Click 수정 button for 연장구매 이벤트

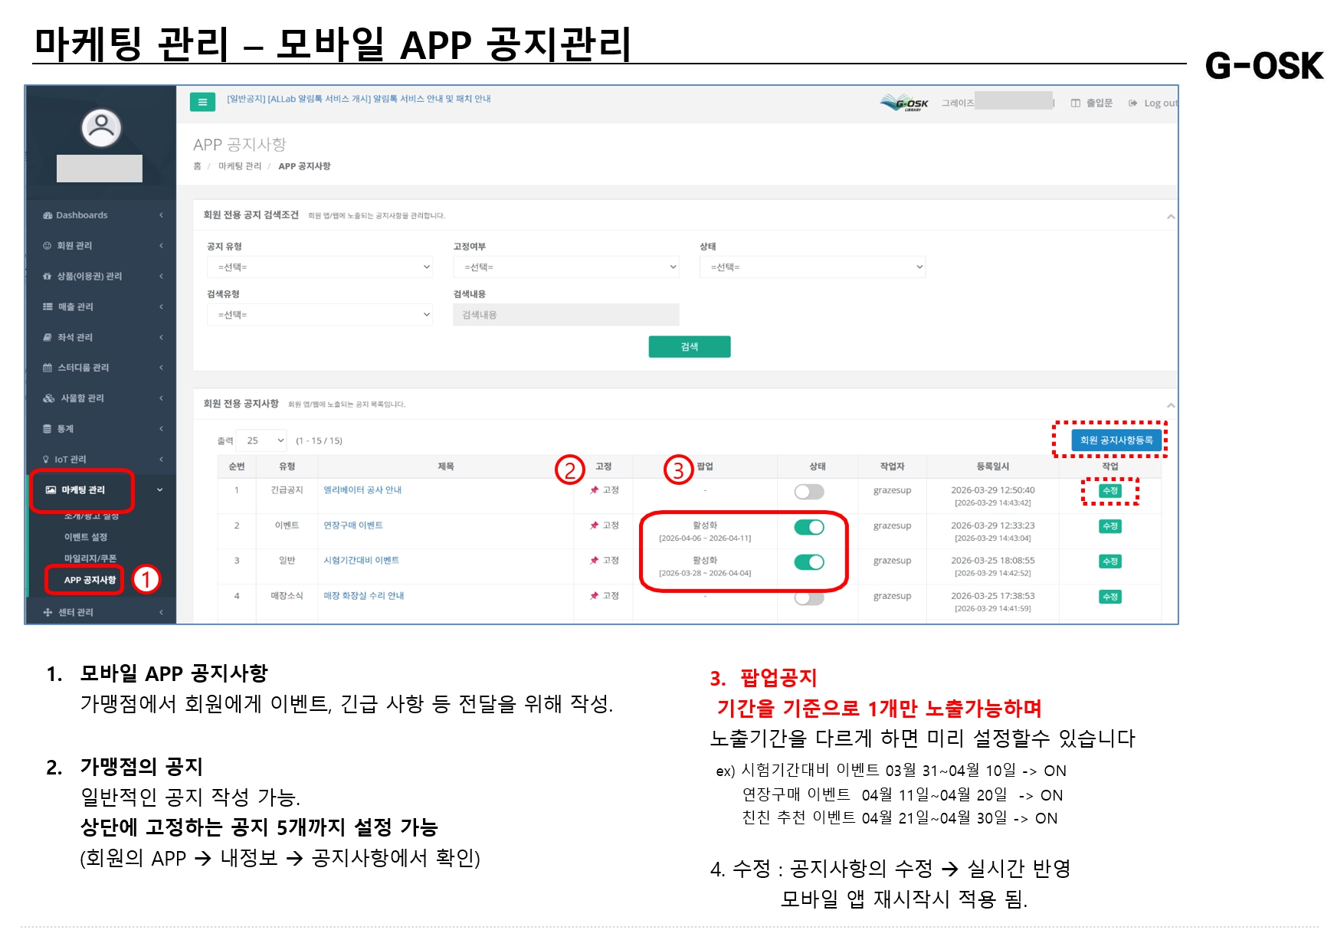pyautogui.click(x=1110, y=526)
